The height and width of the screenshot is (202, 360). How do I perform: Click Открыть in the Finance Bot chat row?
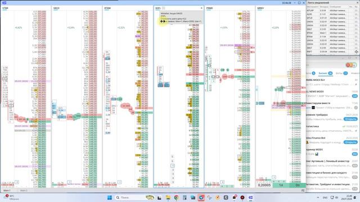pos(350,142)
